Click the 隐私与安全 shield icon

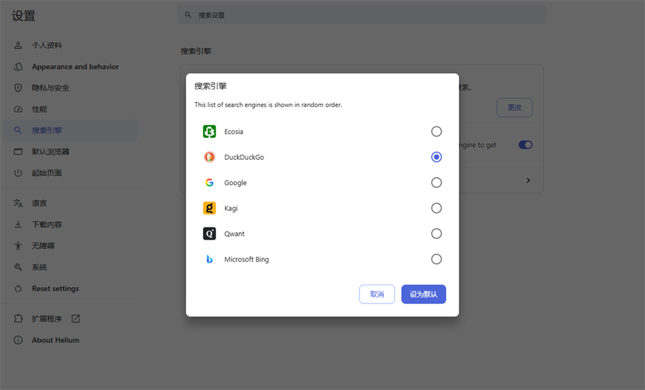[18, 87]
